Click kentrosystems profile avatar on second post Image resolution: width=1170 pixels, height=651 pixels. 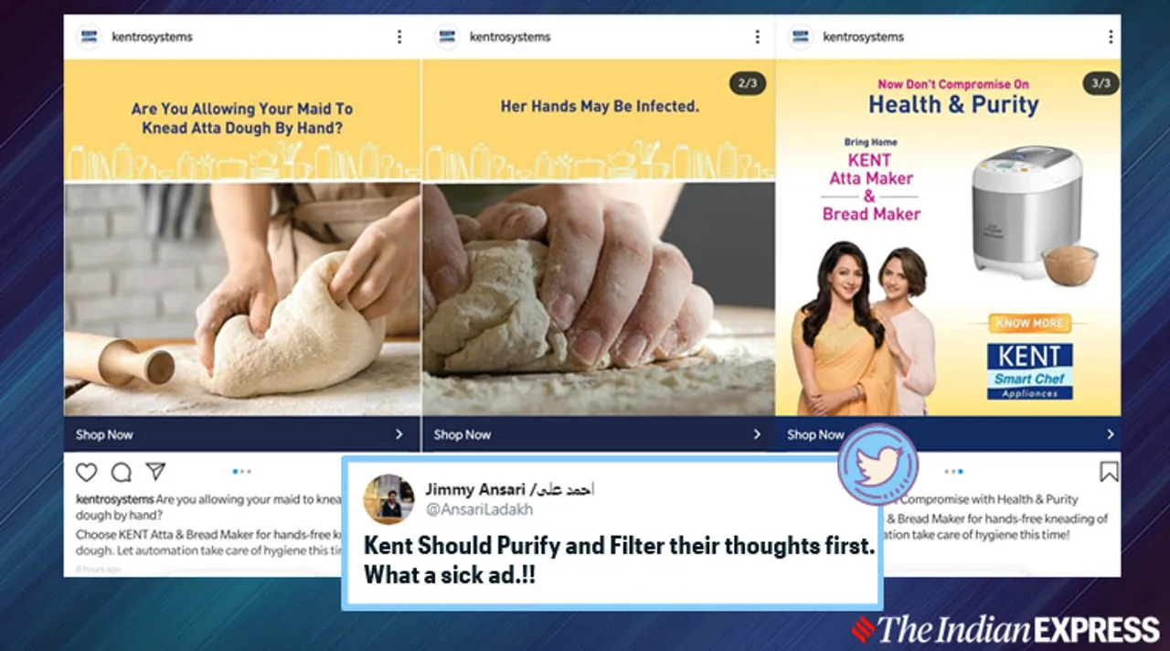point(447,37)
